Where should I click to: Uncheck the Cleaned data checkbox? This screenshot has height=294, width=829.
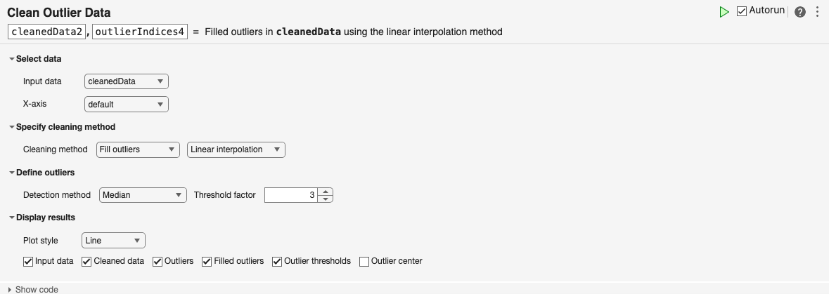pyautogui.click(x=86, y=261)
